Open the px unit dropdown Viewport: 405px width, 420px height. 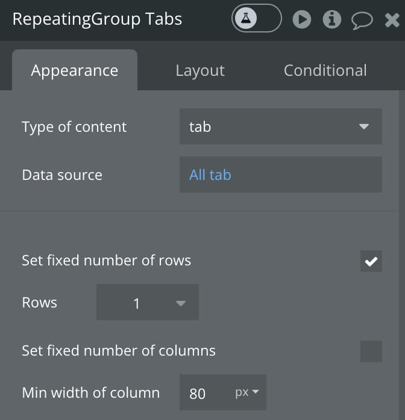[247, 392]
